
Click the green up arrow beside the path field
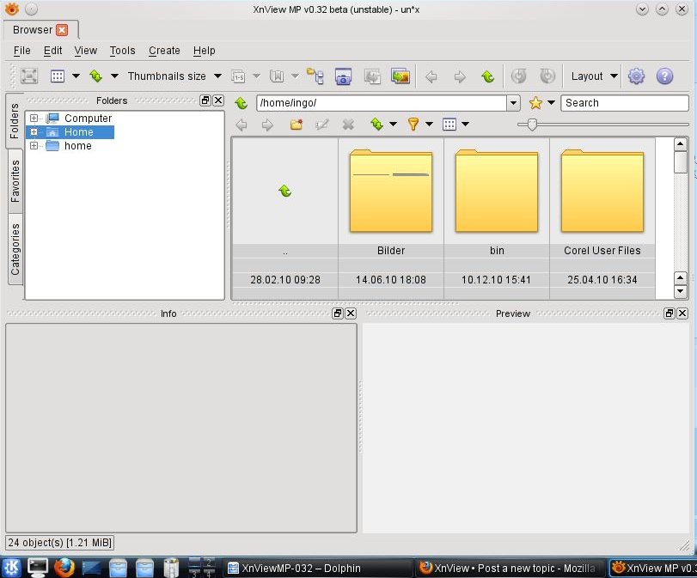click(x=242, y=104)
